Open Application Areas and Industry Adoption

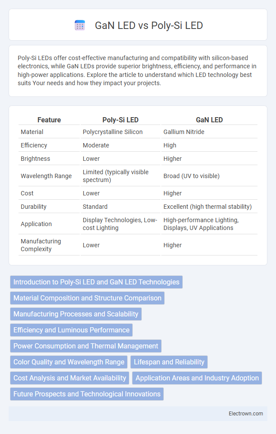[x=197, y=378]
